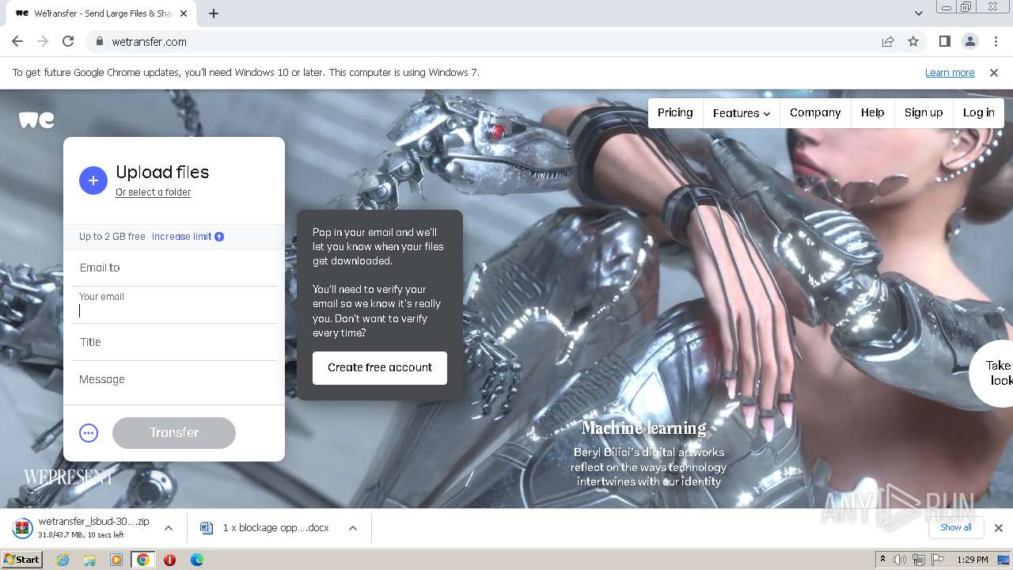Click the WePresent logo

click(x=69, y=477)
